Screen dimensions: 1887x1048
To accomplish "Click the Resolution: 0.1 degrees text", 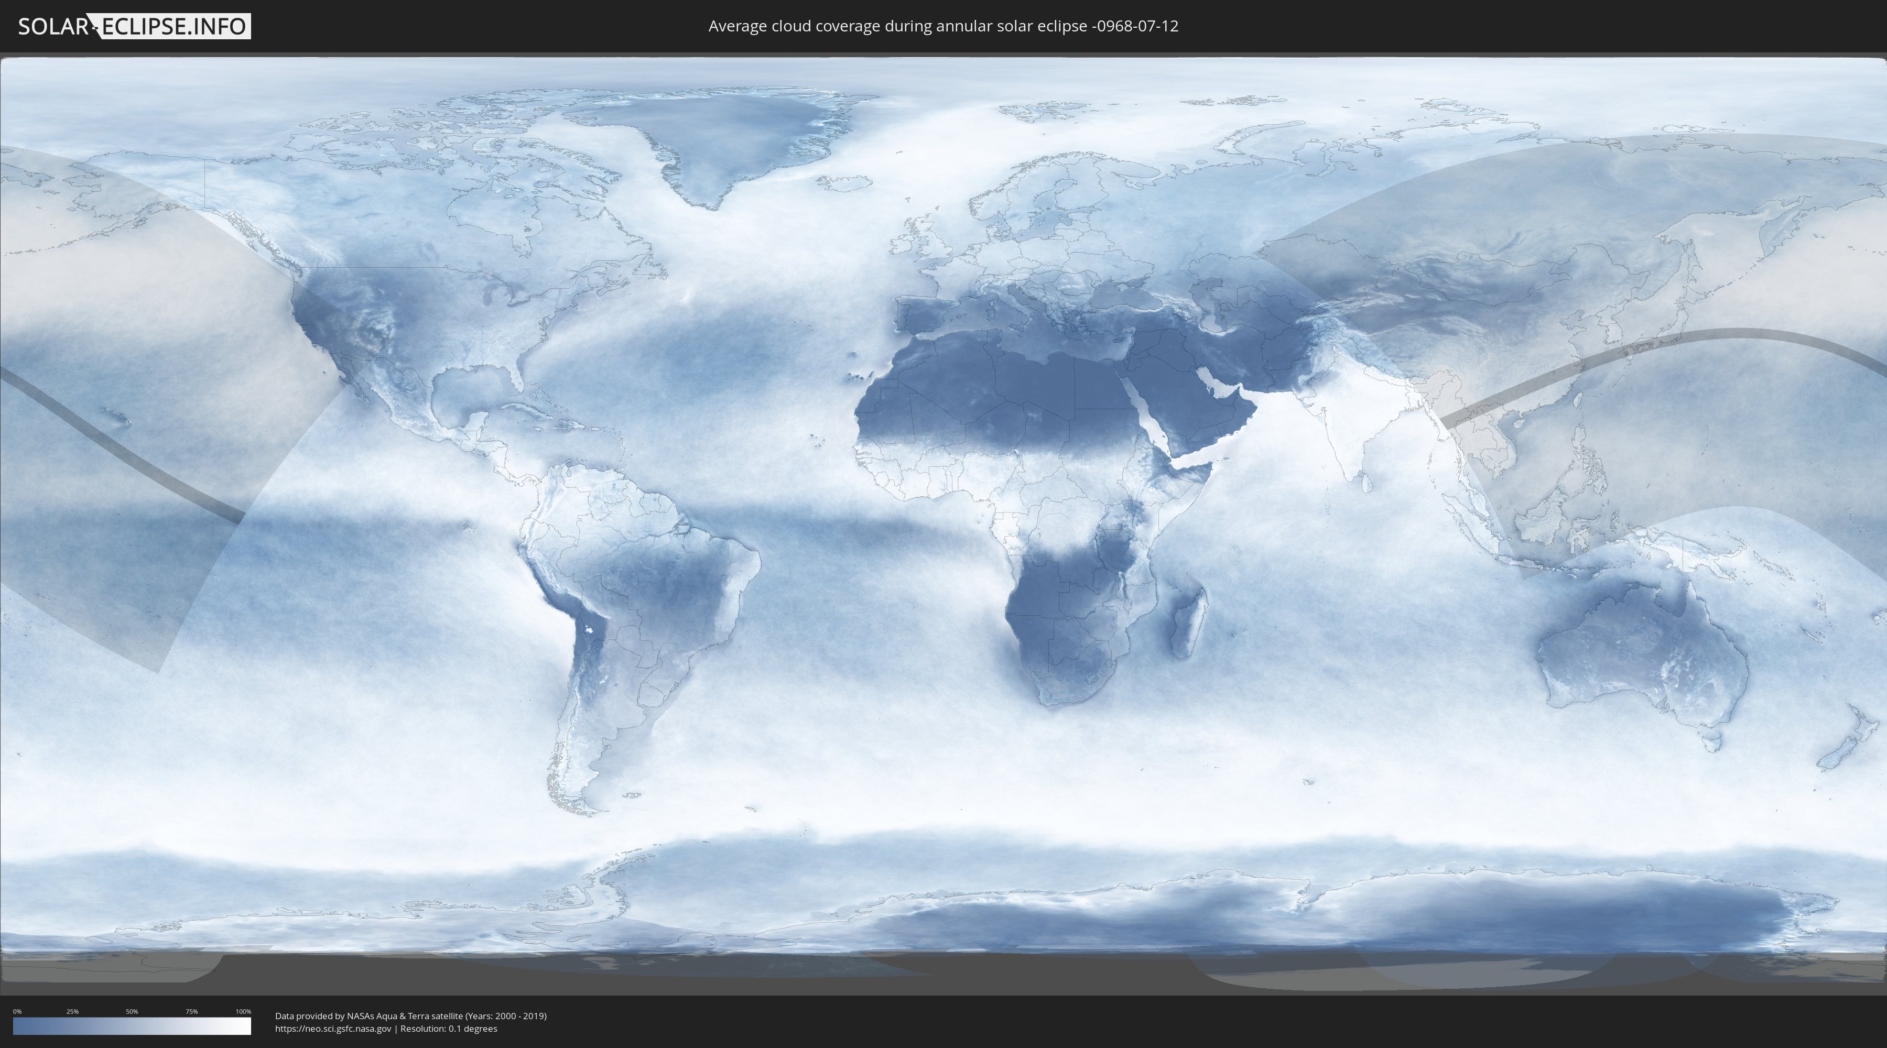I will (448, 1028).
